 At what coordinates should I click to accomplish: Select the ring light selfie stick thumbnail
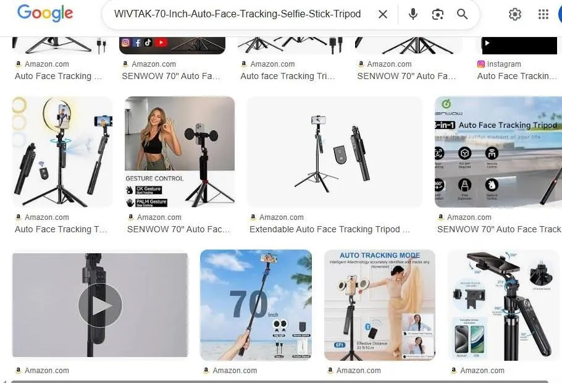tap(62, 152)
